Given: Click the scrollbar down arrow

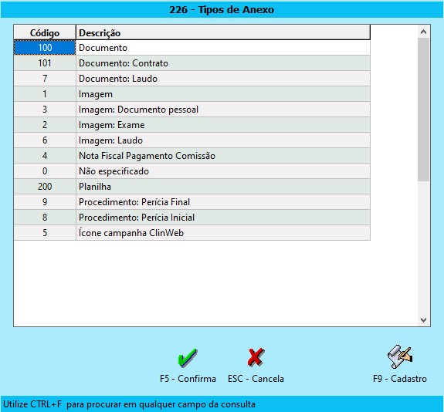Looking at the screenshot, I should (423, 319).
